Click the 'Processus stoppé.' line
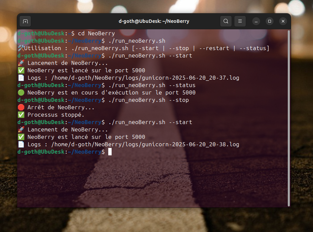This screenshot has height=232, width=313. 56,115
